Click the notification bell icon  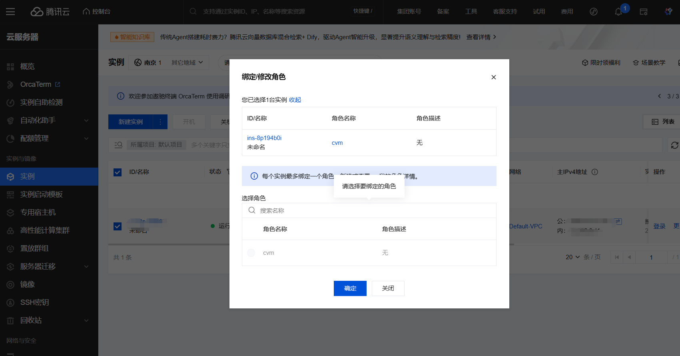click(618, 12)
